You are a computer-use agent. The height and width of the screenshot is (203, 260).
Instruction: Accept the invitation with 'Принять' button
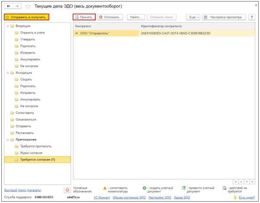point(84,17)
